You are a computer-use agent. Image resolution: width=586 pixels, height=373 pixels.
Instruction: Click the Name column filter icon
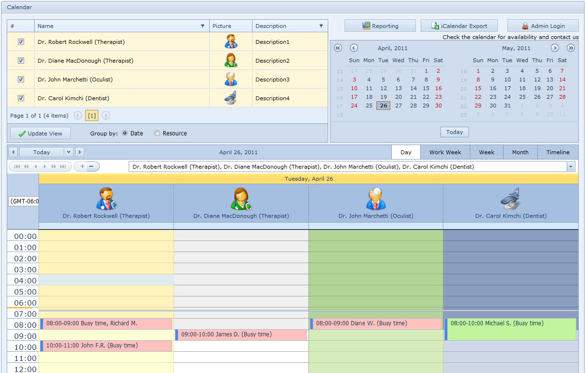coord(202,26)
